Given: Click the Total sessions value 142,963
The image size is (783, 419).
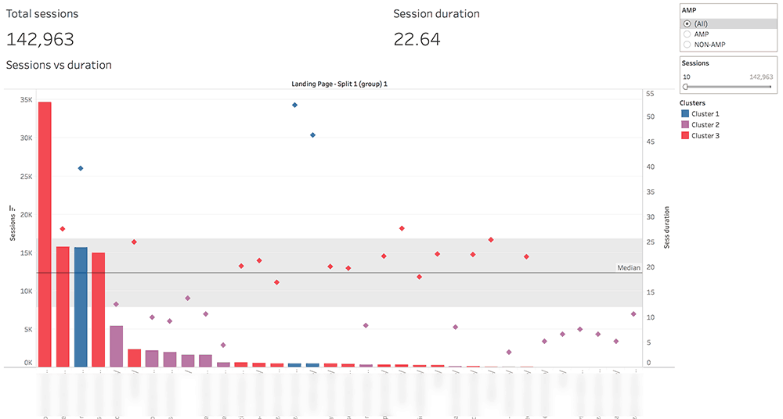Looking at the screenshot, I should click(40, 39).
